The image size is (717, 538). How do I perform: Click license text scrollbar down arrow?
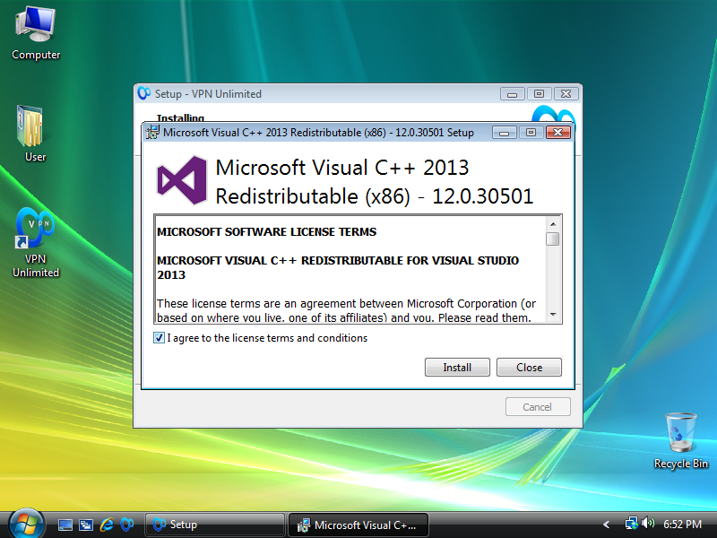point(553,315)
